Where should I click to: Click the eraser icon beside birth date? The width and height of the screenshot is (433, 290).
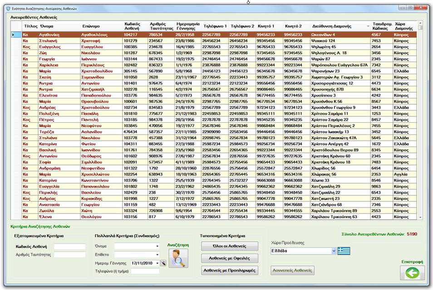coord(163,263)
